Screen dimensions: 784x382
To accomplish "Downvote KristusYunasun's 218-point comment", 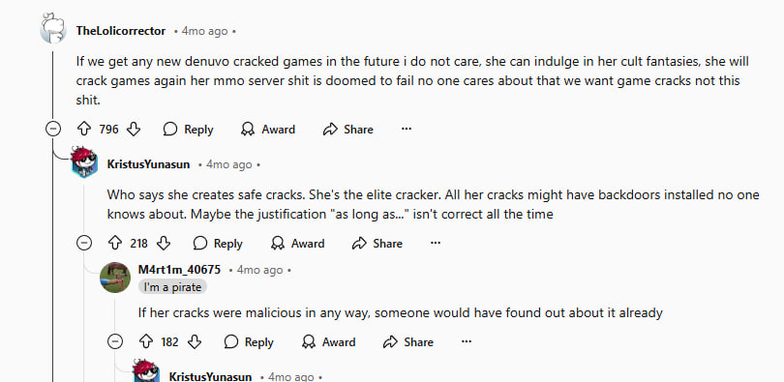I will [164, 243].
